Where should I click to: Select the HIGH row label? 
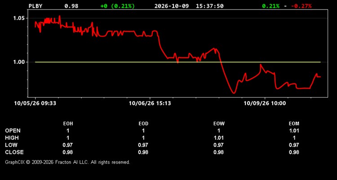12,138
